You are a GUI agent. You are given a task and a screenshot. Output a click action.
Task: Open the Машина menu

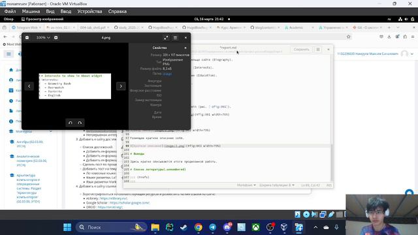point(31,12)
